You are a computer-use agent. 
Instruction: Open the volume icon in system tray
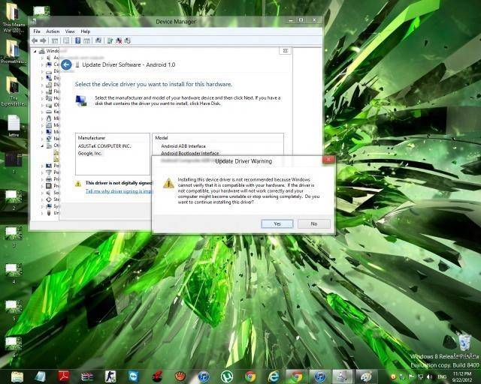tap(429, 376)
